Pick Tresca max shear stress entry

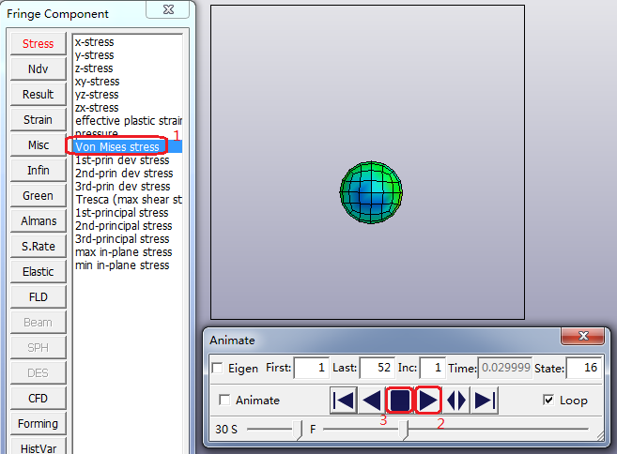pyautogui.click(x=127, y=200)
